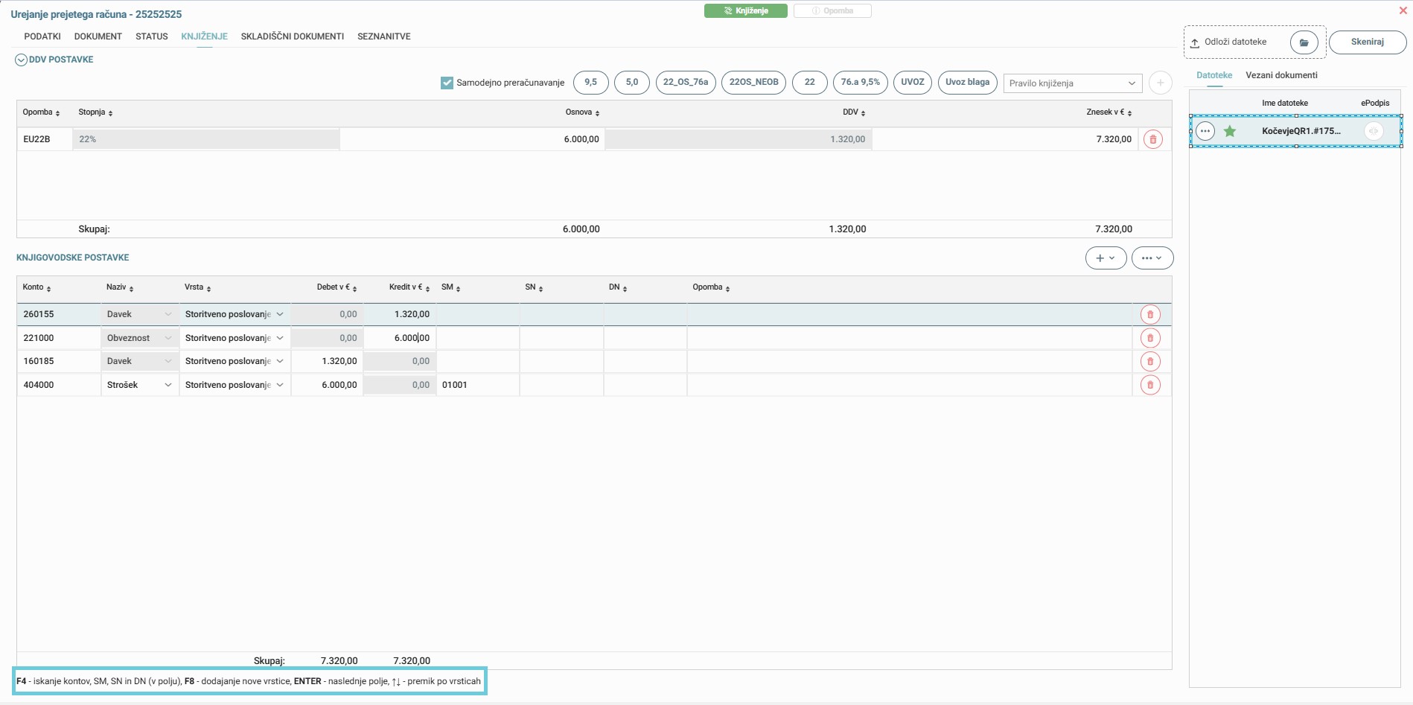1413x705 pixels.
Task: Expand Vrsta dropdown in 221000 row
Action: coord(280,338)
